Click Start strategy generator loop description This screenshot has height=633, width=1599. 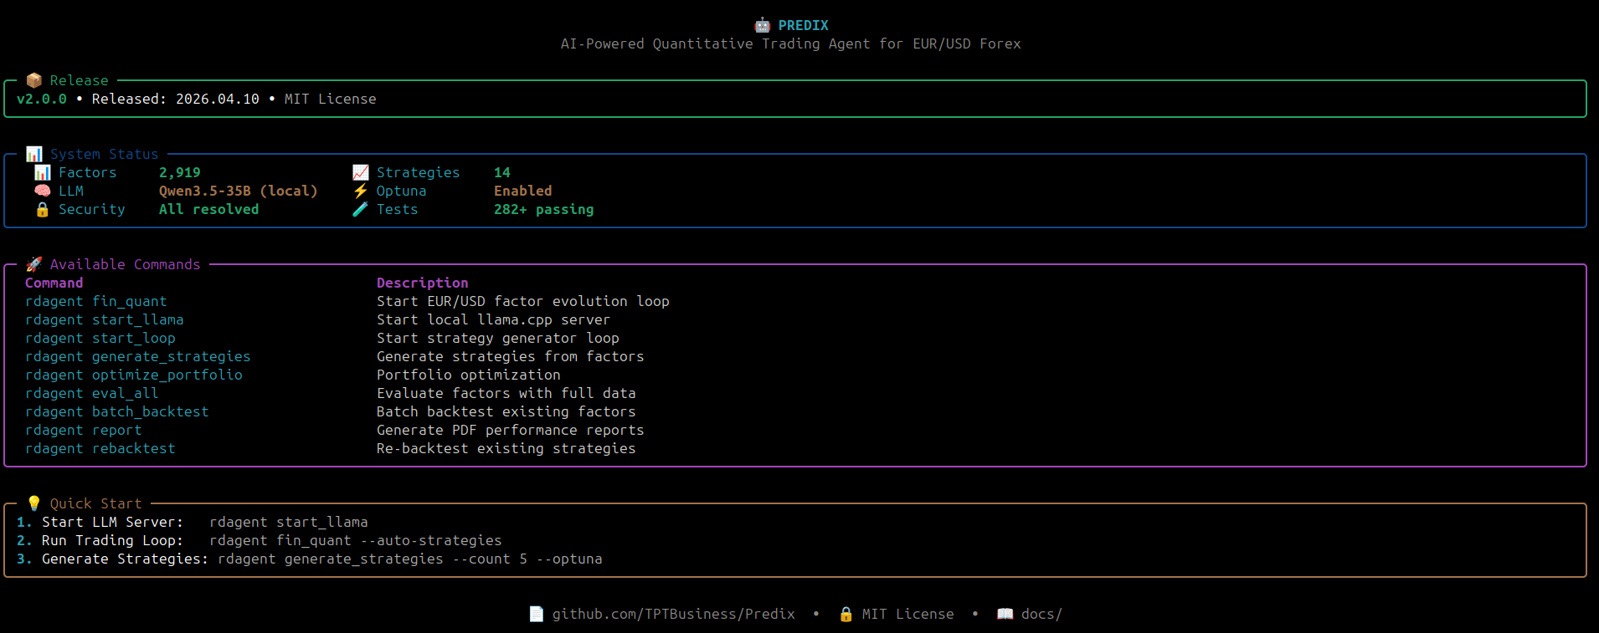click(498, 338)
